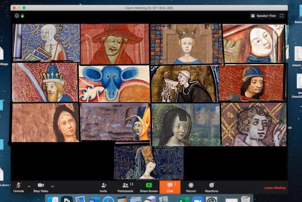Click the Unmute microphone icon

(19, 185)
